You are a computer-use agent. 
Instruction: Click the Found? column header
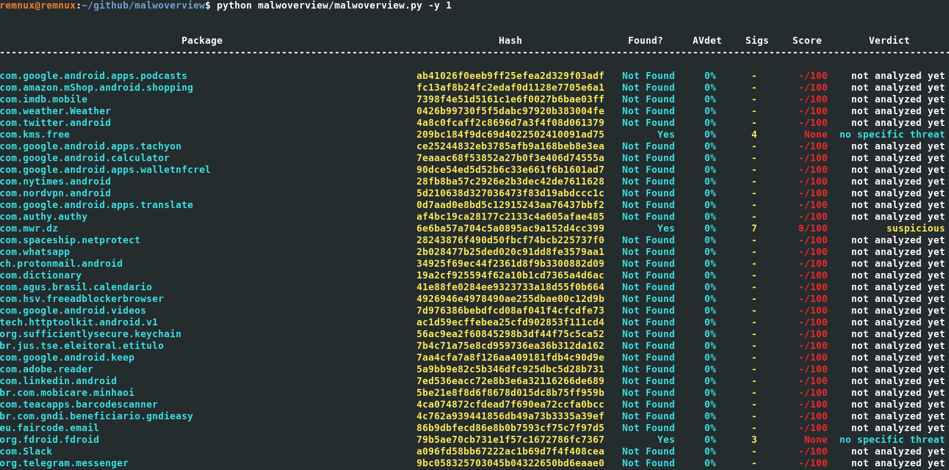645,41
